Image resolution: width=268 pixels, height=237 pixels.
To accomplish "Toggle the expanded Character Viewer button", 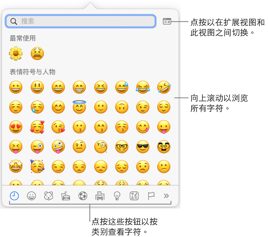I will pyautogui.click(x=167, y=22).
